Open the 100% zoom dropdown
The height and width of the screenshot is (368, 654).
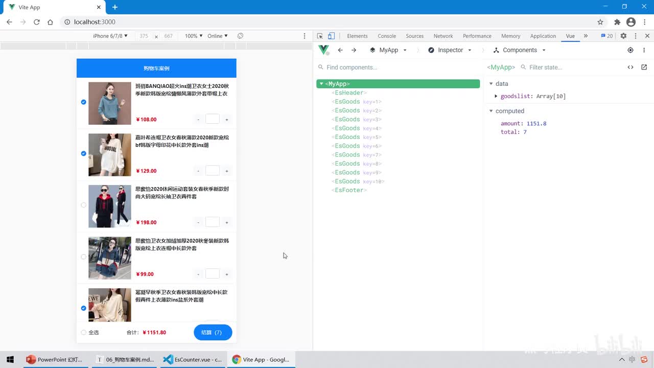click(194, 36)
